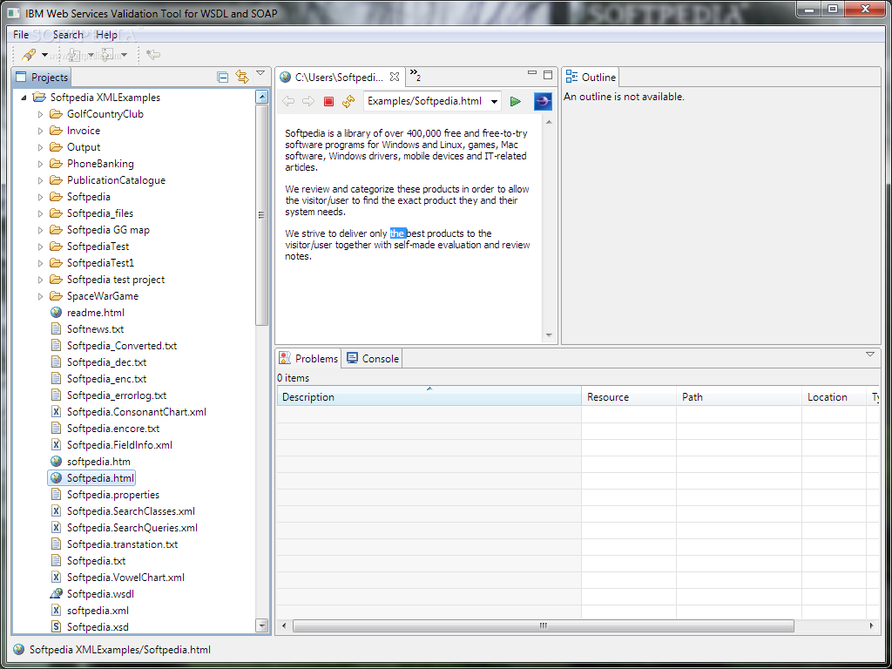Switch to the Console tab

click(x=373, y=358)
